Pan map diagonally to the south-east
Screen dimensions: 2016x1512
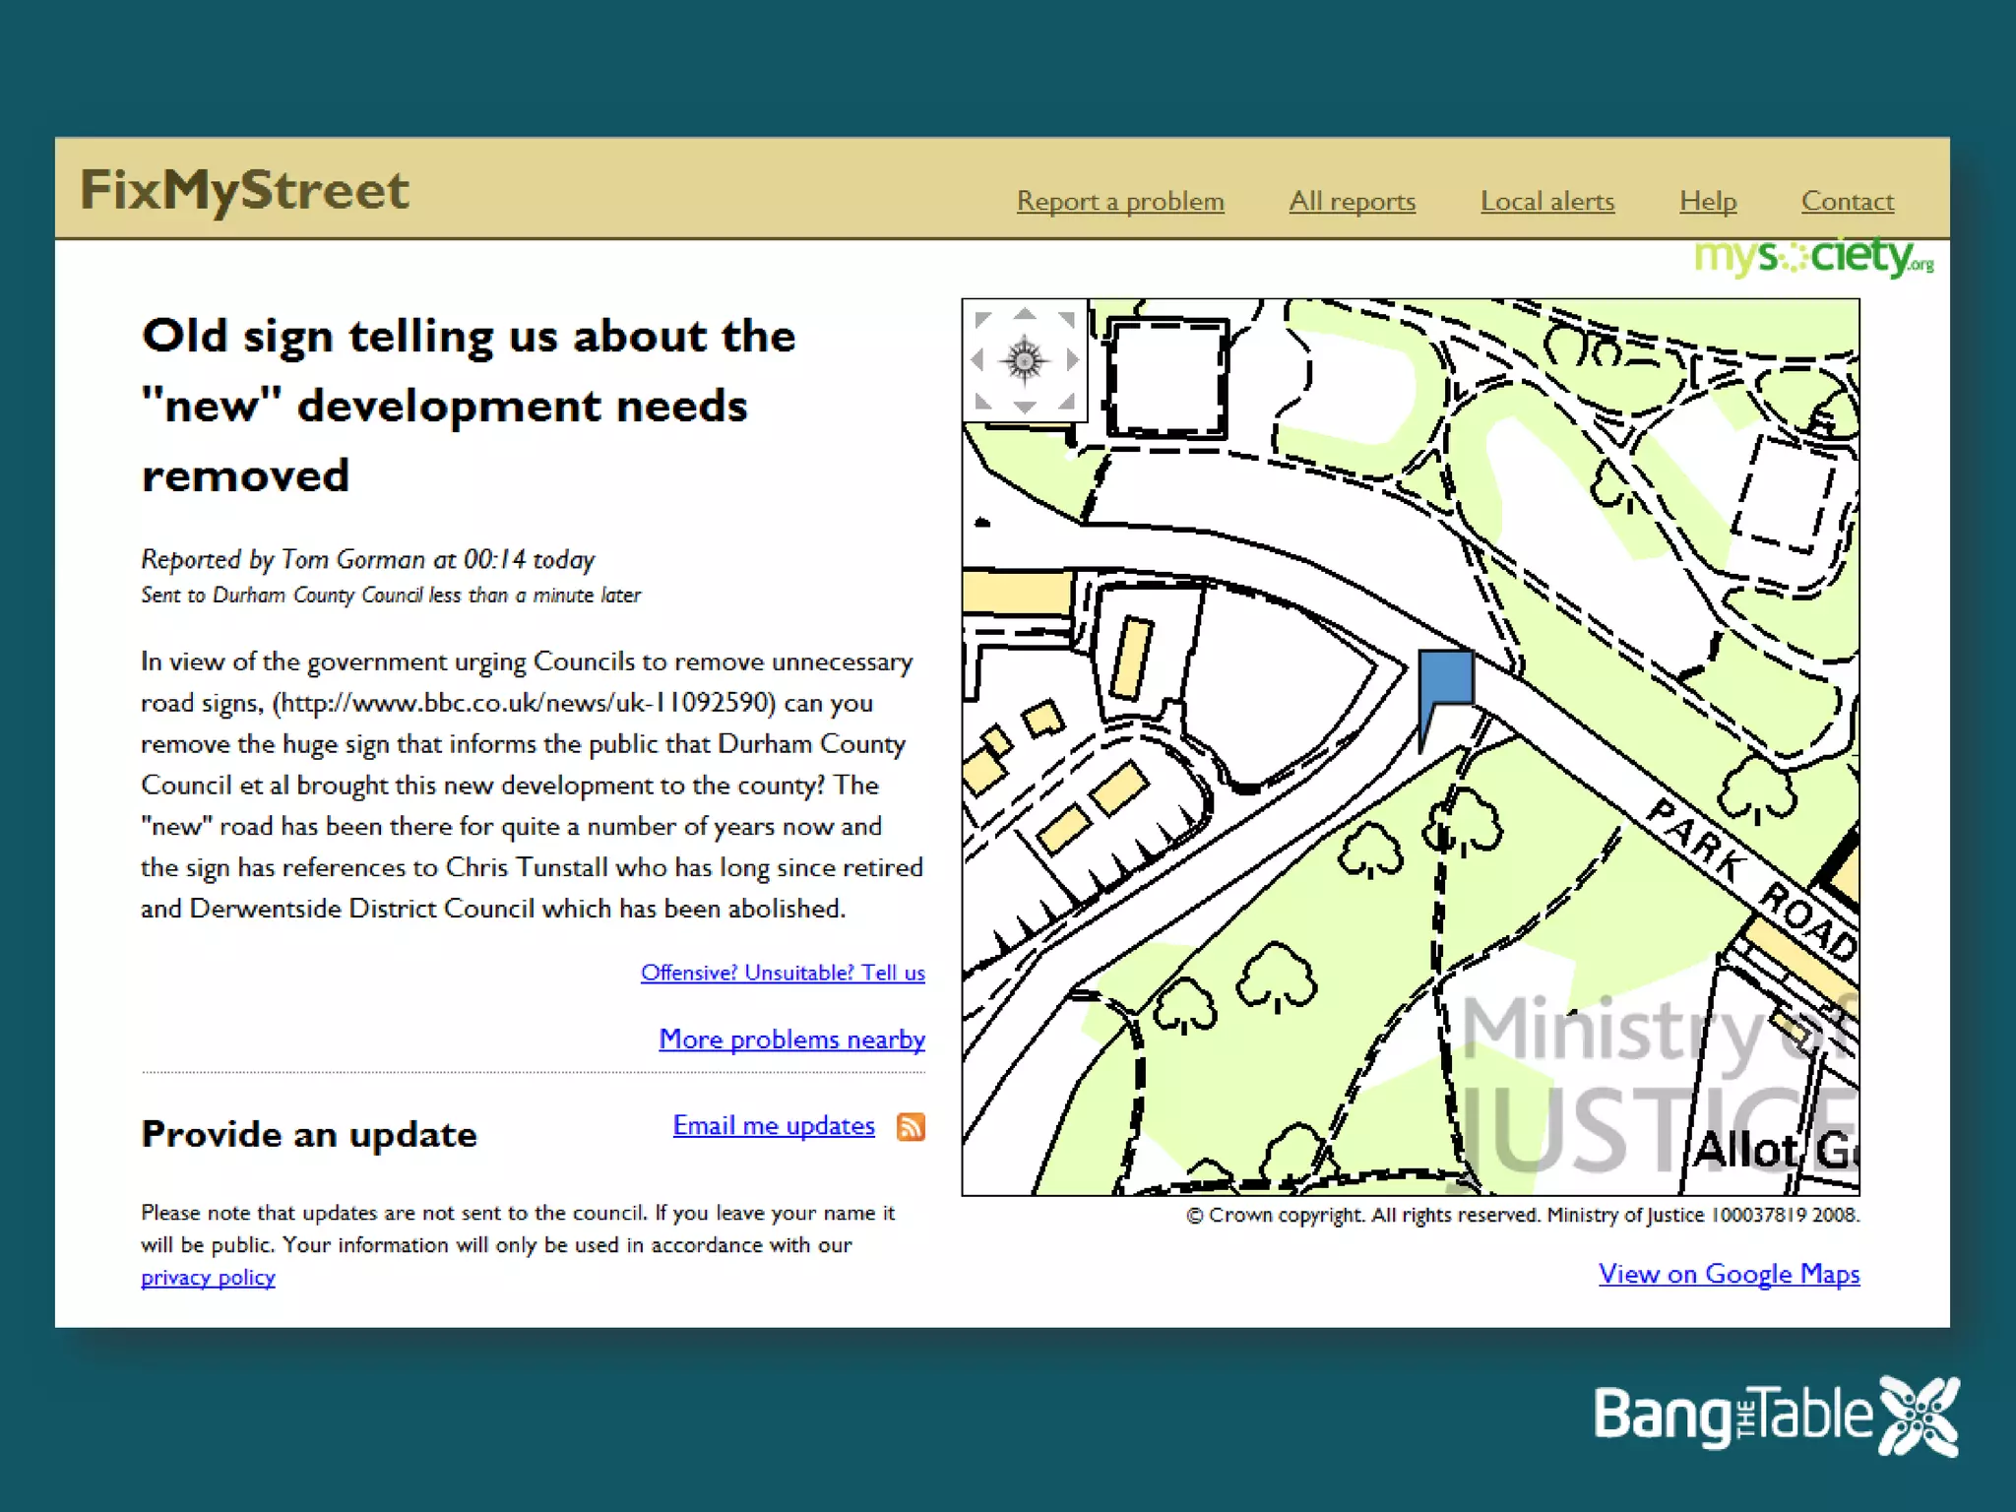click(x=1067, y=402)
